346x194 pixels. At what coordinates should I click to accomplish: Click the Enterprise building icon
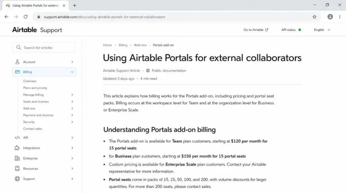17,158
